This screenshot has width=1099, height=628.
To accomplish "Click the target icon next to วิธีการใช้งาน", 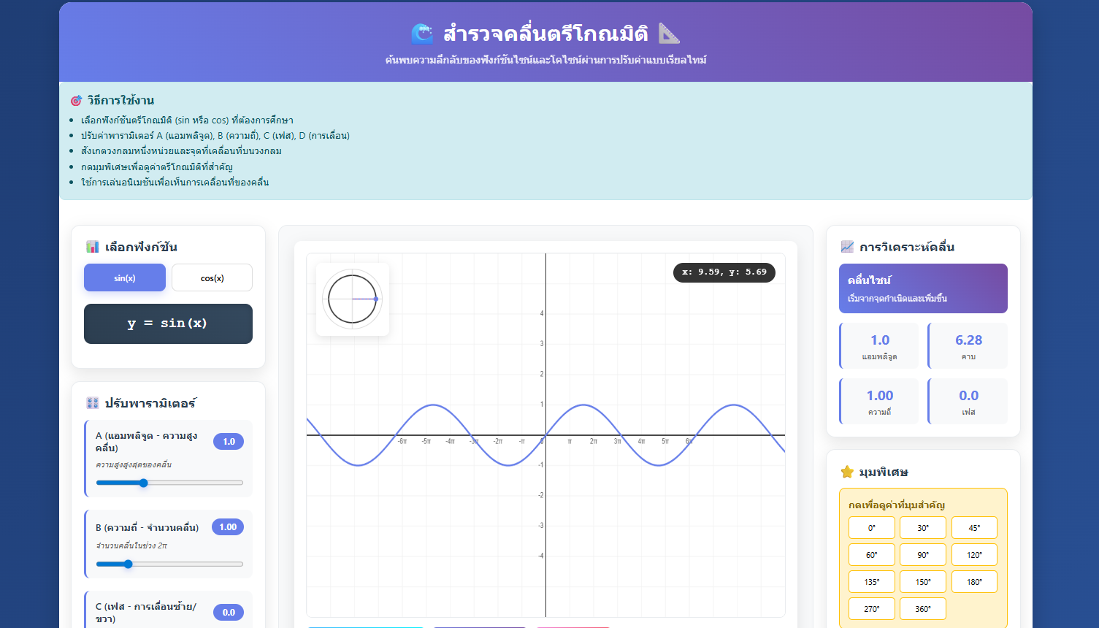I will coord(76,101).
